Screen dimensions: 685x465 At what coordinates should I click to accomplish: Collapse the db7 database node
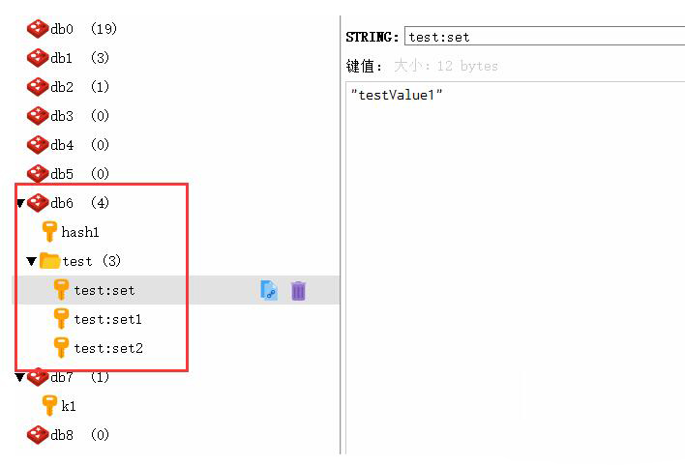point(20,378)
